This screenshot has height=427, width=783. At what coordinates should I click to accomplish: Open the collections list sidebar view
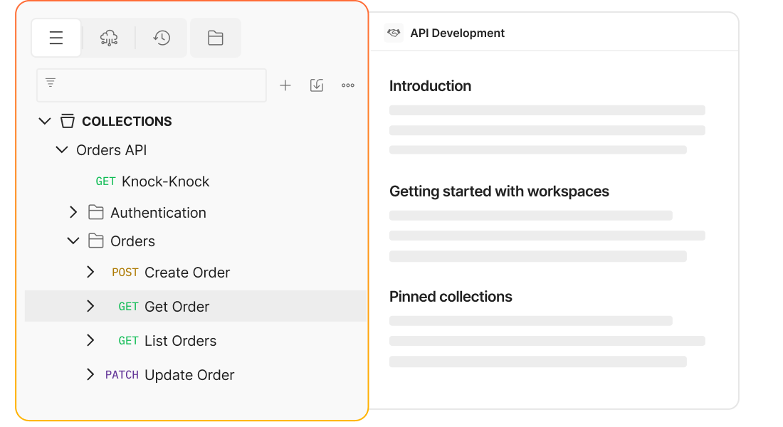pos(56,38)
